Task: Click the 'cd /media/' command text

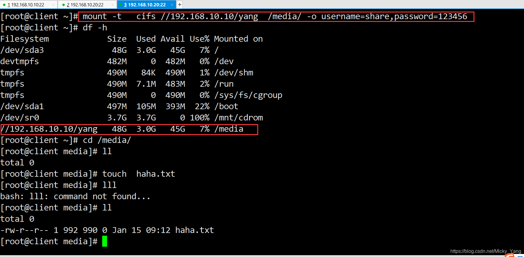Action: coord(107,140)
